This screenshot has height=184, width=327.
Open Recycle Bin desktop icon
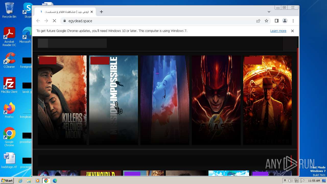coord(9,10)
